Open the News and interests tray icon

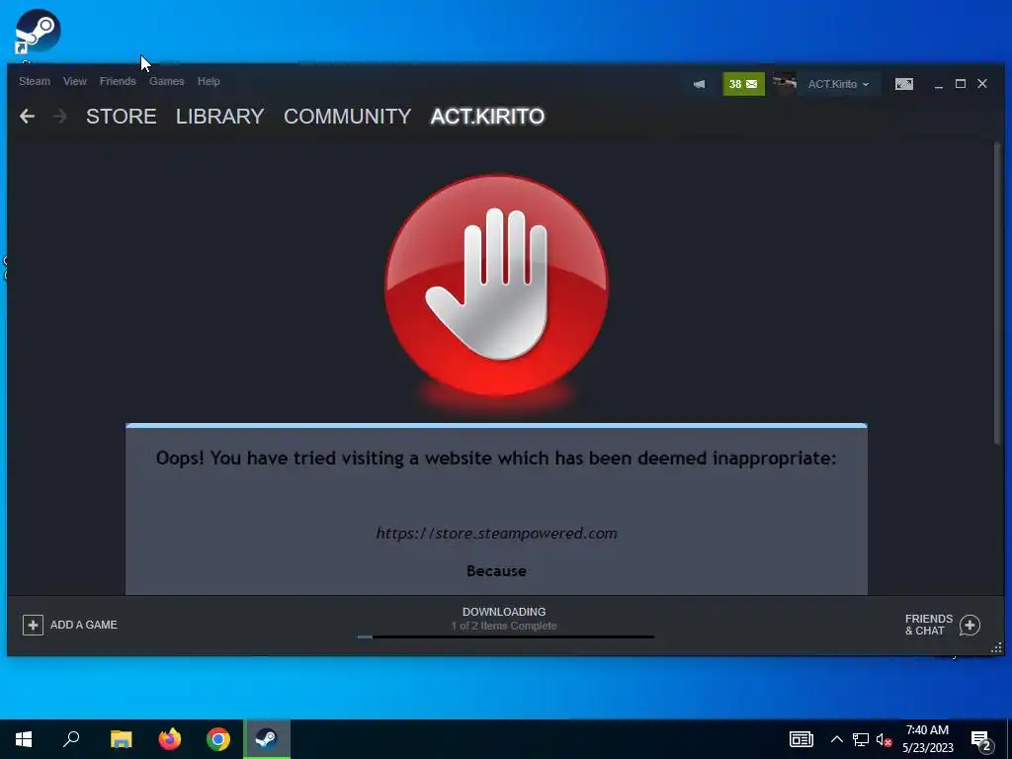pyautogui.click(x=801, y=739)
